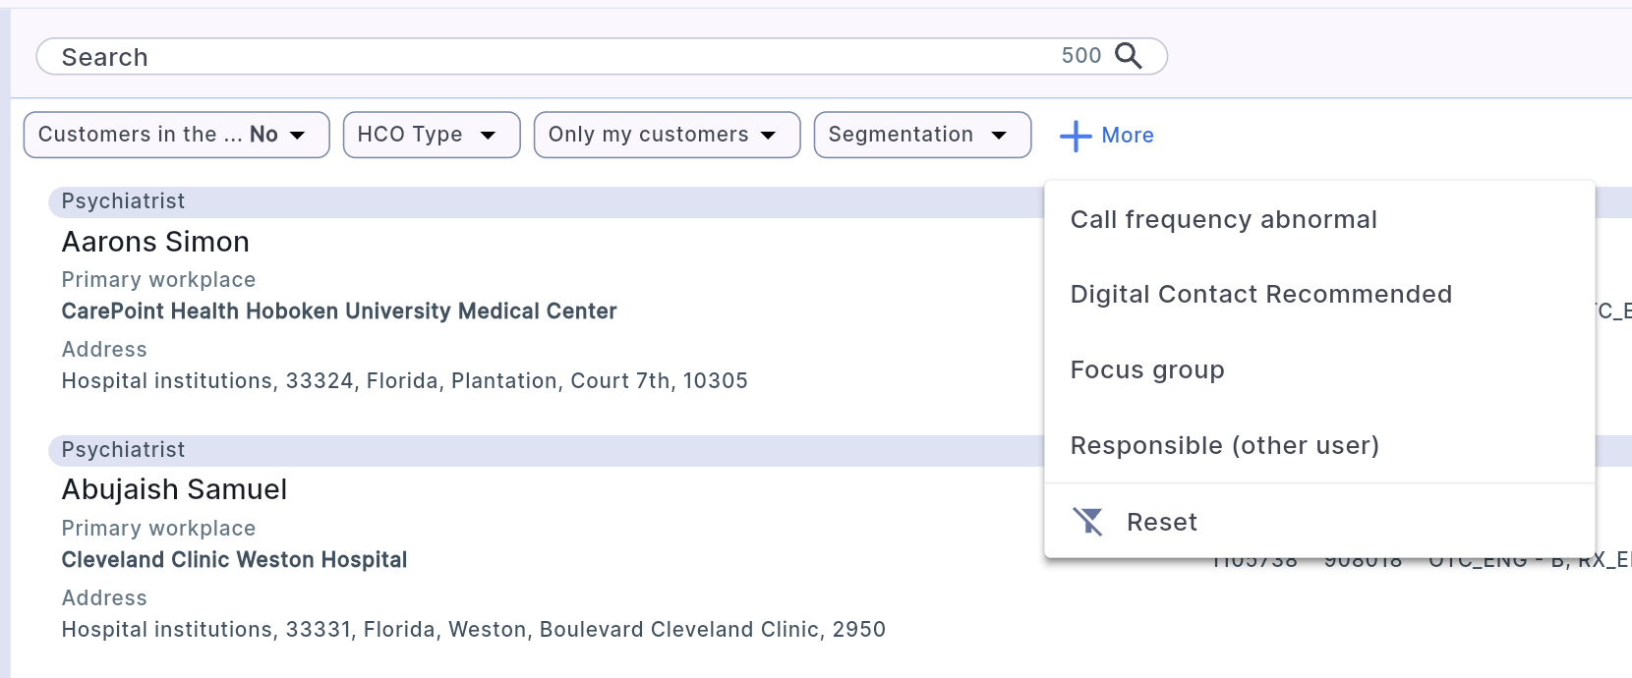The width and height of the screenshot is (1632, 678).
Task: Click the More filters link
Action: [x=1128, y=136]
